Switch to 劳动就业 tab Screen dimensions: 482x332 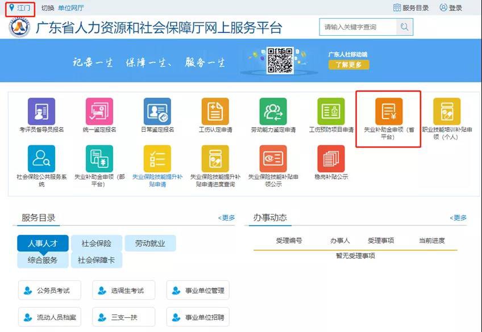pyautogui.click(x=150, y=243)
